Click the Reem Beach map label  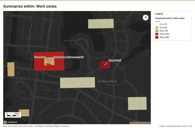coord(102,33)
